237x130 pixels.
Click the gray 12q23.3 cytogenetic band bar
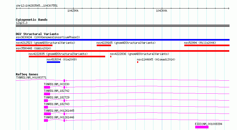click(x=122, y=26)
